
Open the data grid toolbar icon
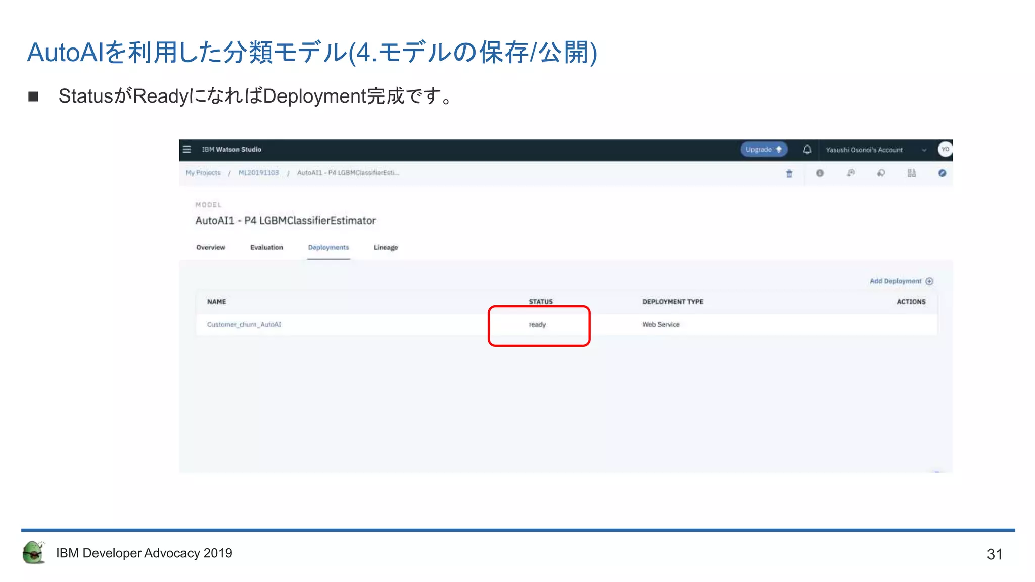point(911,173)
